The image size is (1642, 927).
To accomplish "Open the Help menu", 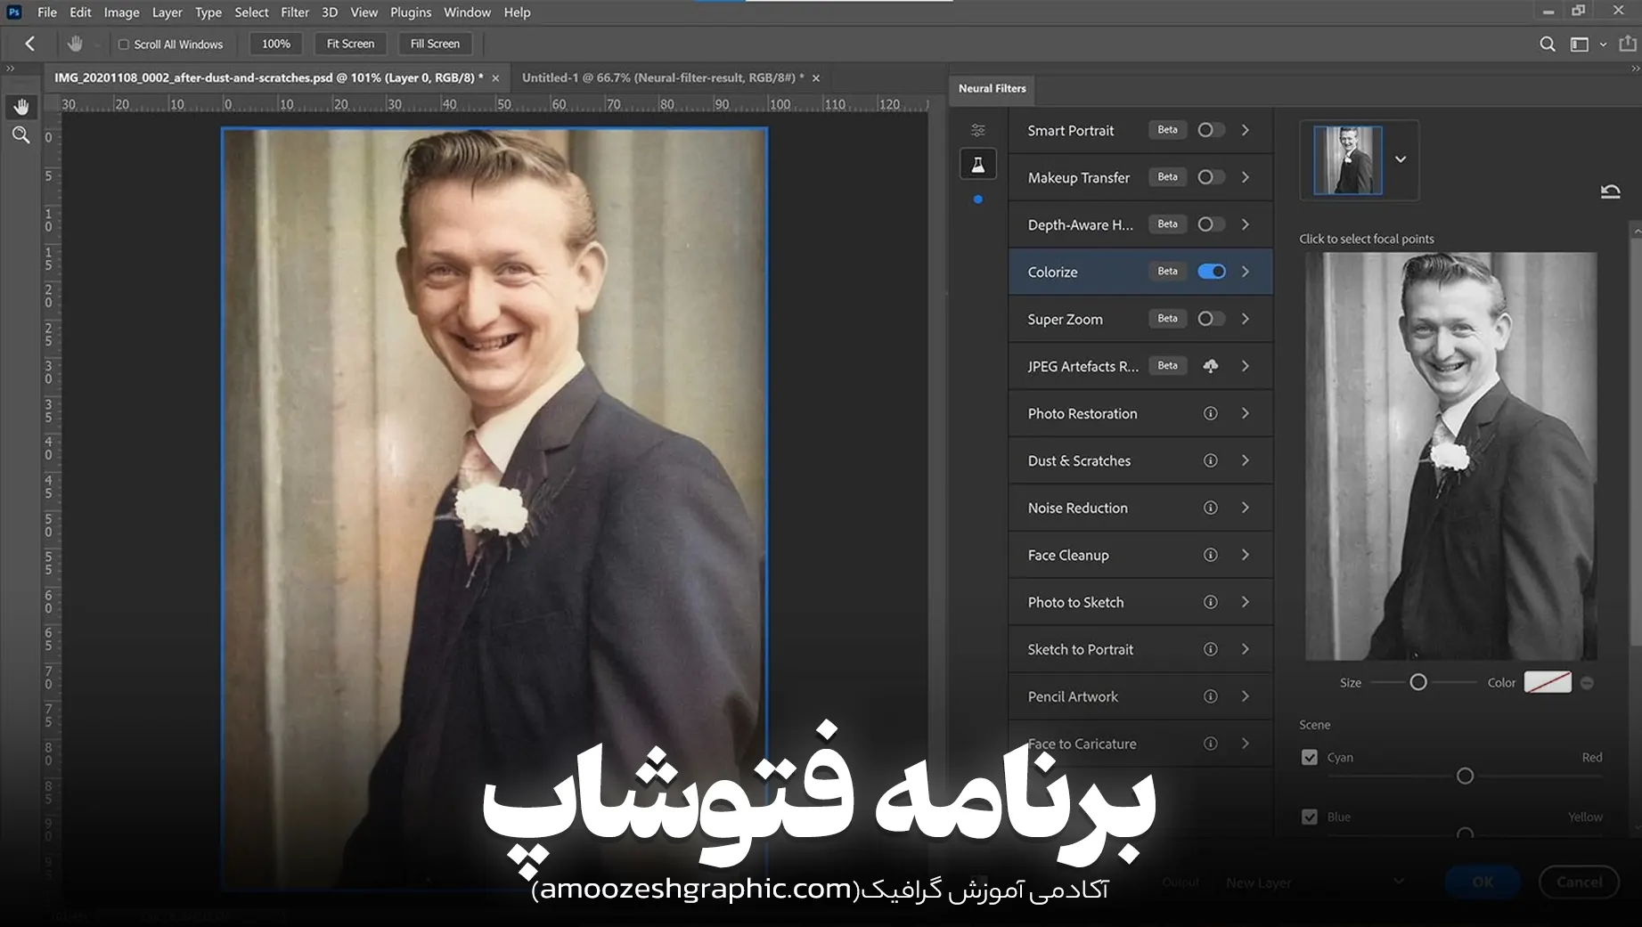I will click(517, 12).
